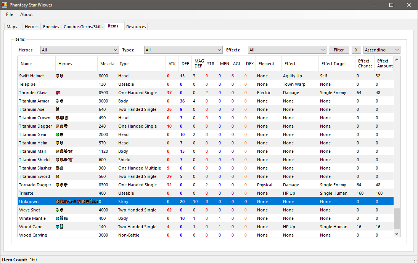Select the Wave Shot item name
418x264 pixels.
pos(30,210)
